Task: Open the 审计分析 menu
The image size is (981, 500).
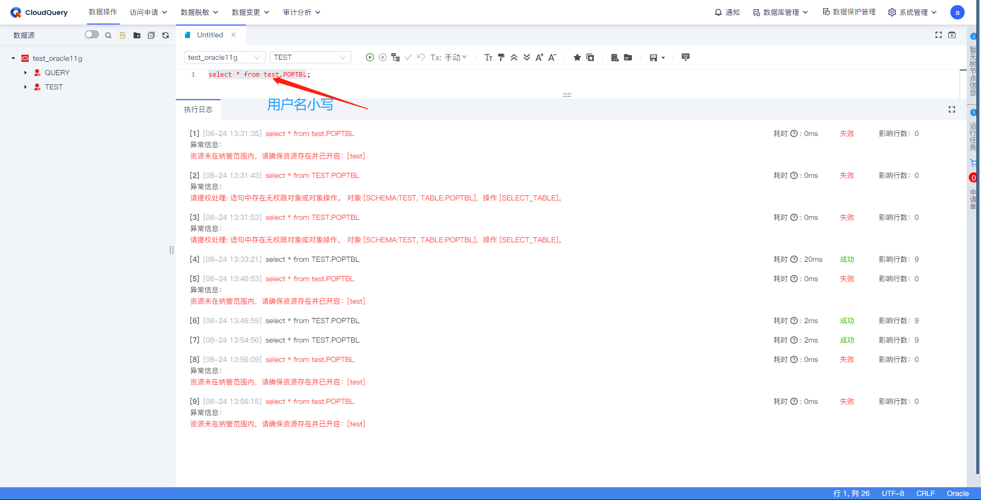Action: pos(302,12)
